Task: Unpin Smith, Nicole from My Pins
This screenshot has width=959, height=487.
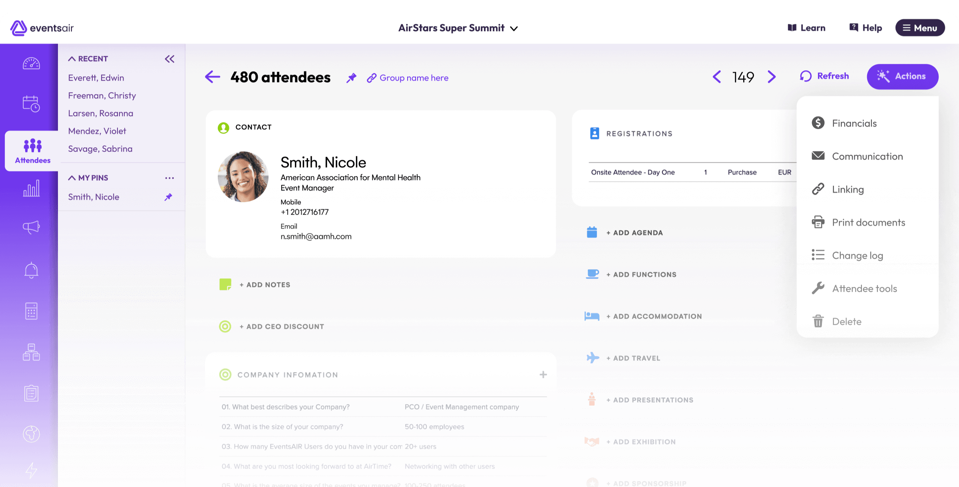Action: click(168, 197)
